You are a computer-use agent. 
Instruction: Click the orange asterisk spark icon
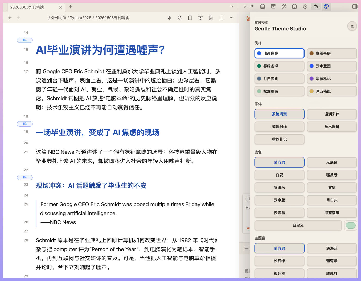[x=248, y=18]
